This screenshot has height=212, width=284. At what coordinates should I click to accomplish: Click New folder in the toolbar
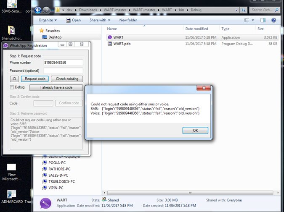(128, 20)
